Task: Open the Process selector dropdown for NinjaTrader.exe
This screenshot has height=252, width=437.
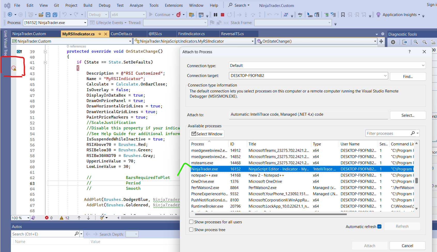Action: tap(85, 23)
